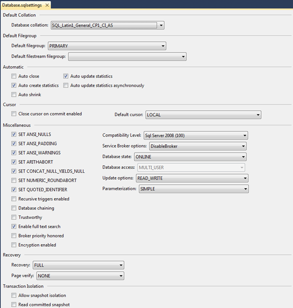The image size is (293, 308).
Task: Enable the Auto close checkbox
Action: pos(14,76)
